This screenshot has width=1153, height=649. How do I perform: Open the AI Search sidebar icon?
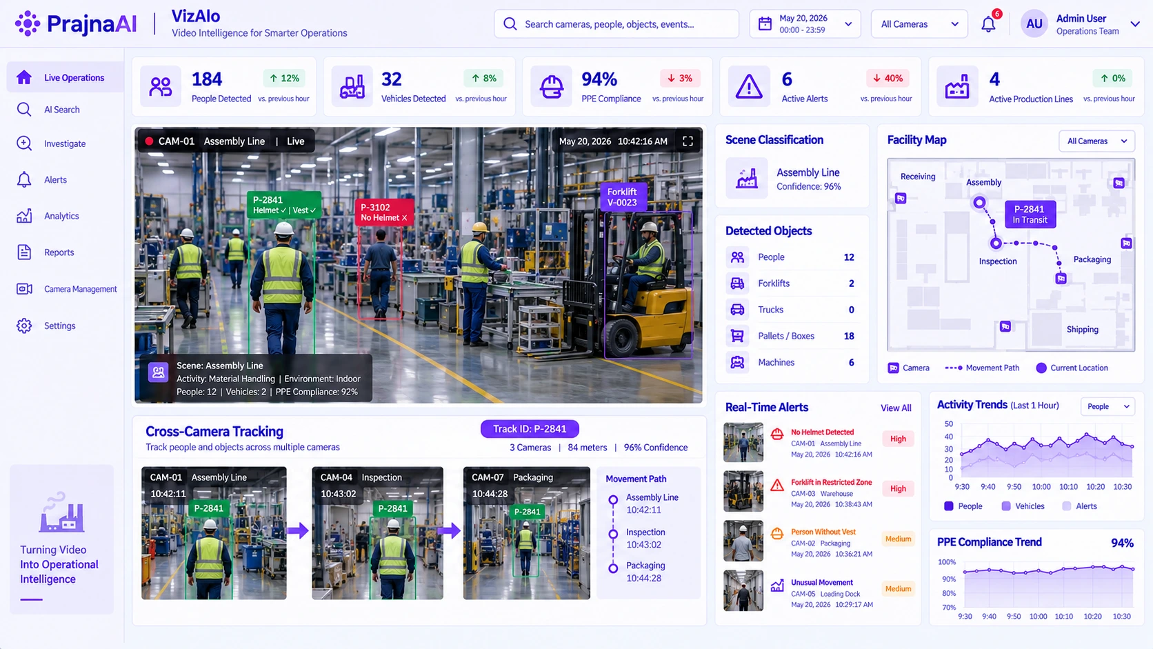coord(24,110)
